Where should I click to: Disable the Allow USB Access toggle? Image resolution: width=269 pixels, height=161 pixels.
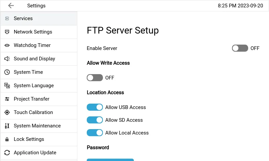pyautogui.click(x=95, y=107)
